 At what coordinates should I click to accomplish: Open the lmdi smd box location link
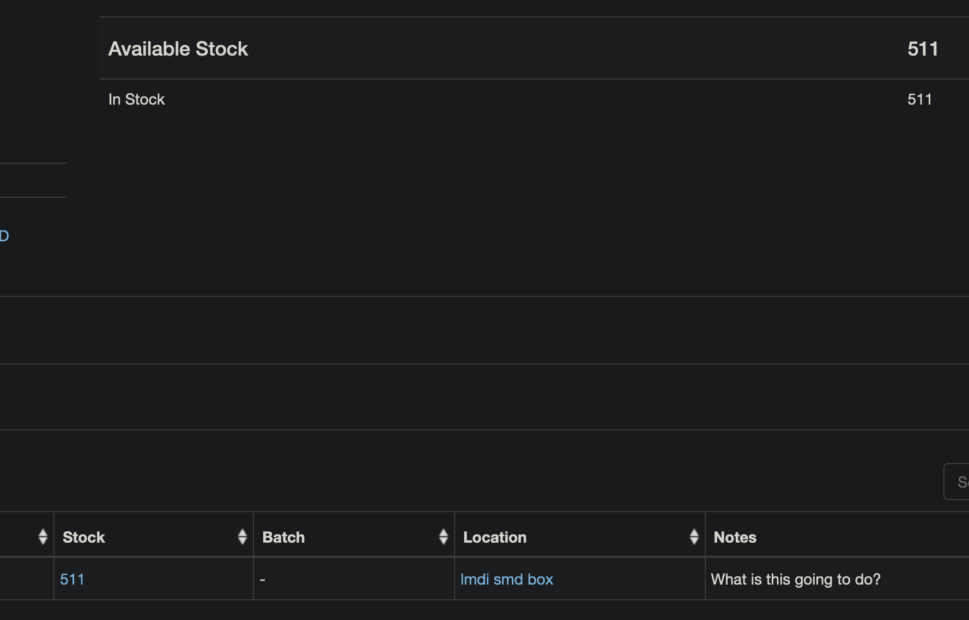507,579
